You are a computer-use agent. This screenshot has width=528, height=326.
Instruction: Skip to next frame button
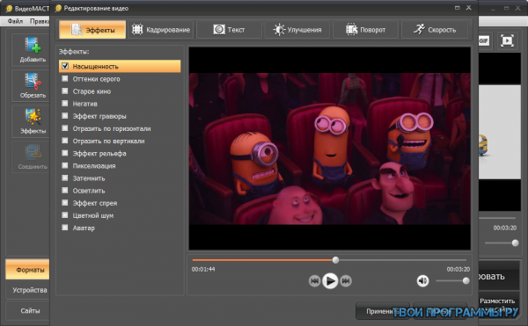346,280
